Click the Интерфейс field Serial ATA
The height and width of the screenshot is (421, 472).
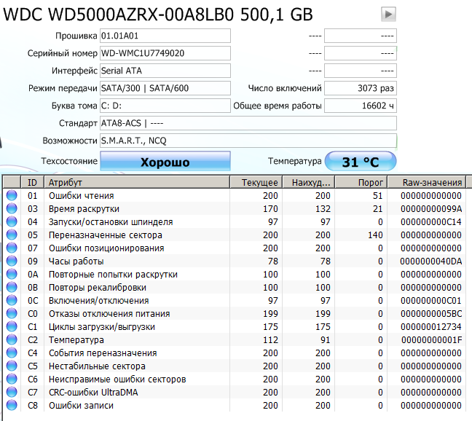coord(165,71)
